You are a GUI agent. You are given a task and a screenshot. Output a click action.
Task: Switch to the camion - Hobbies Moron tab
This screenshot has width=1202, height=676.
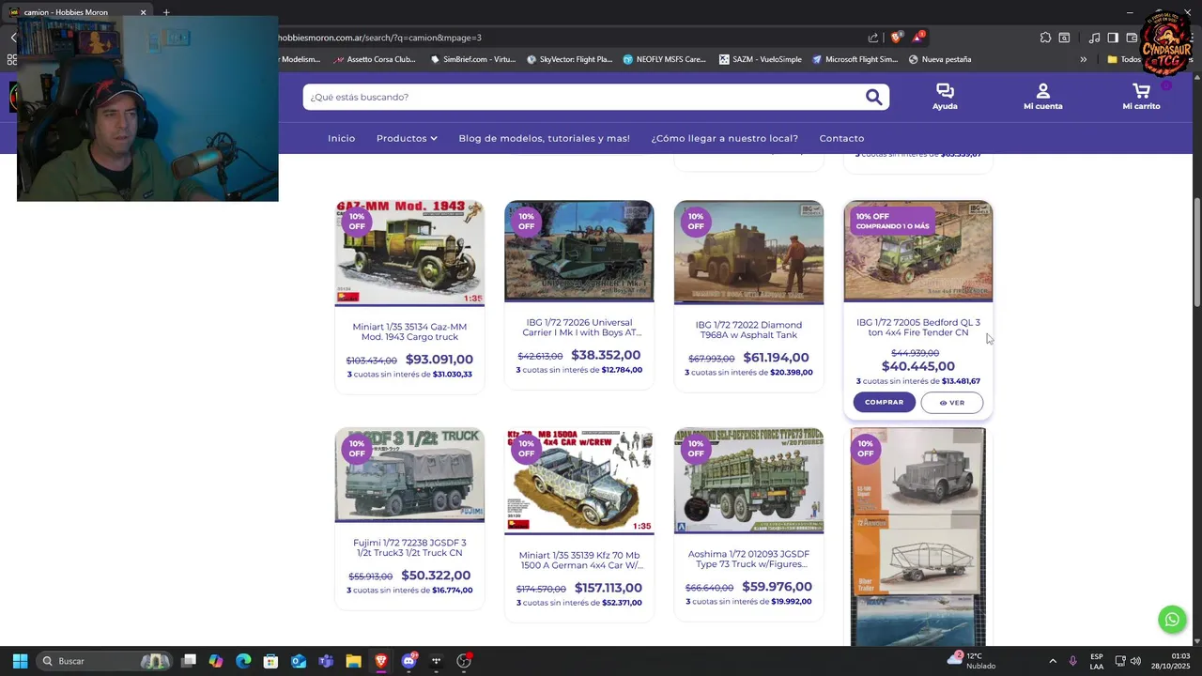[75, 12]
